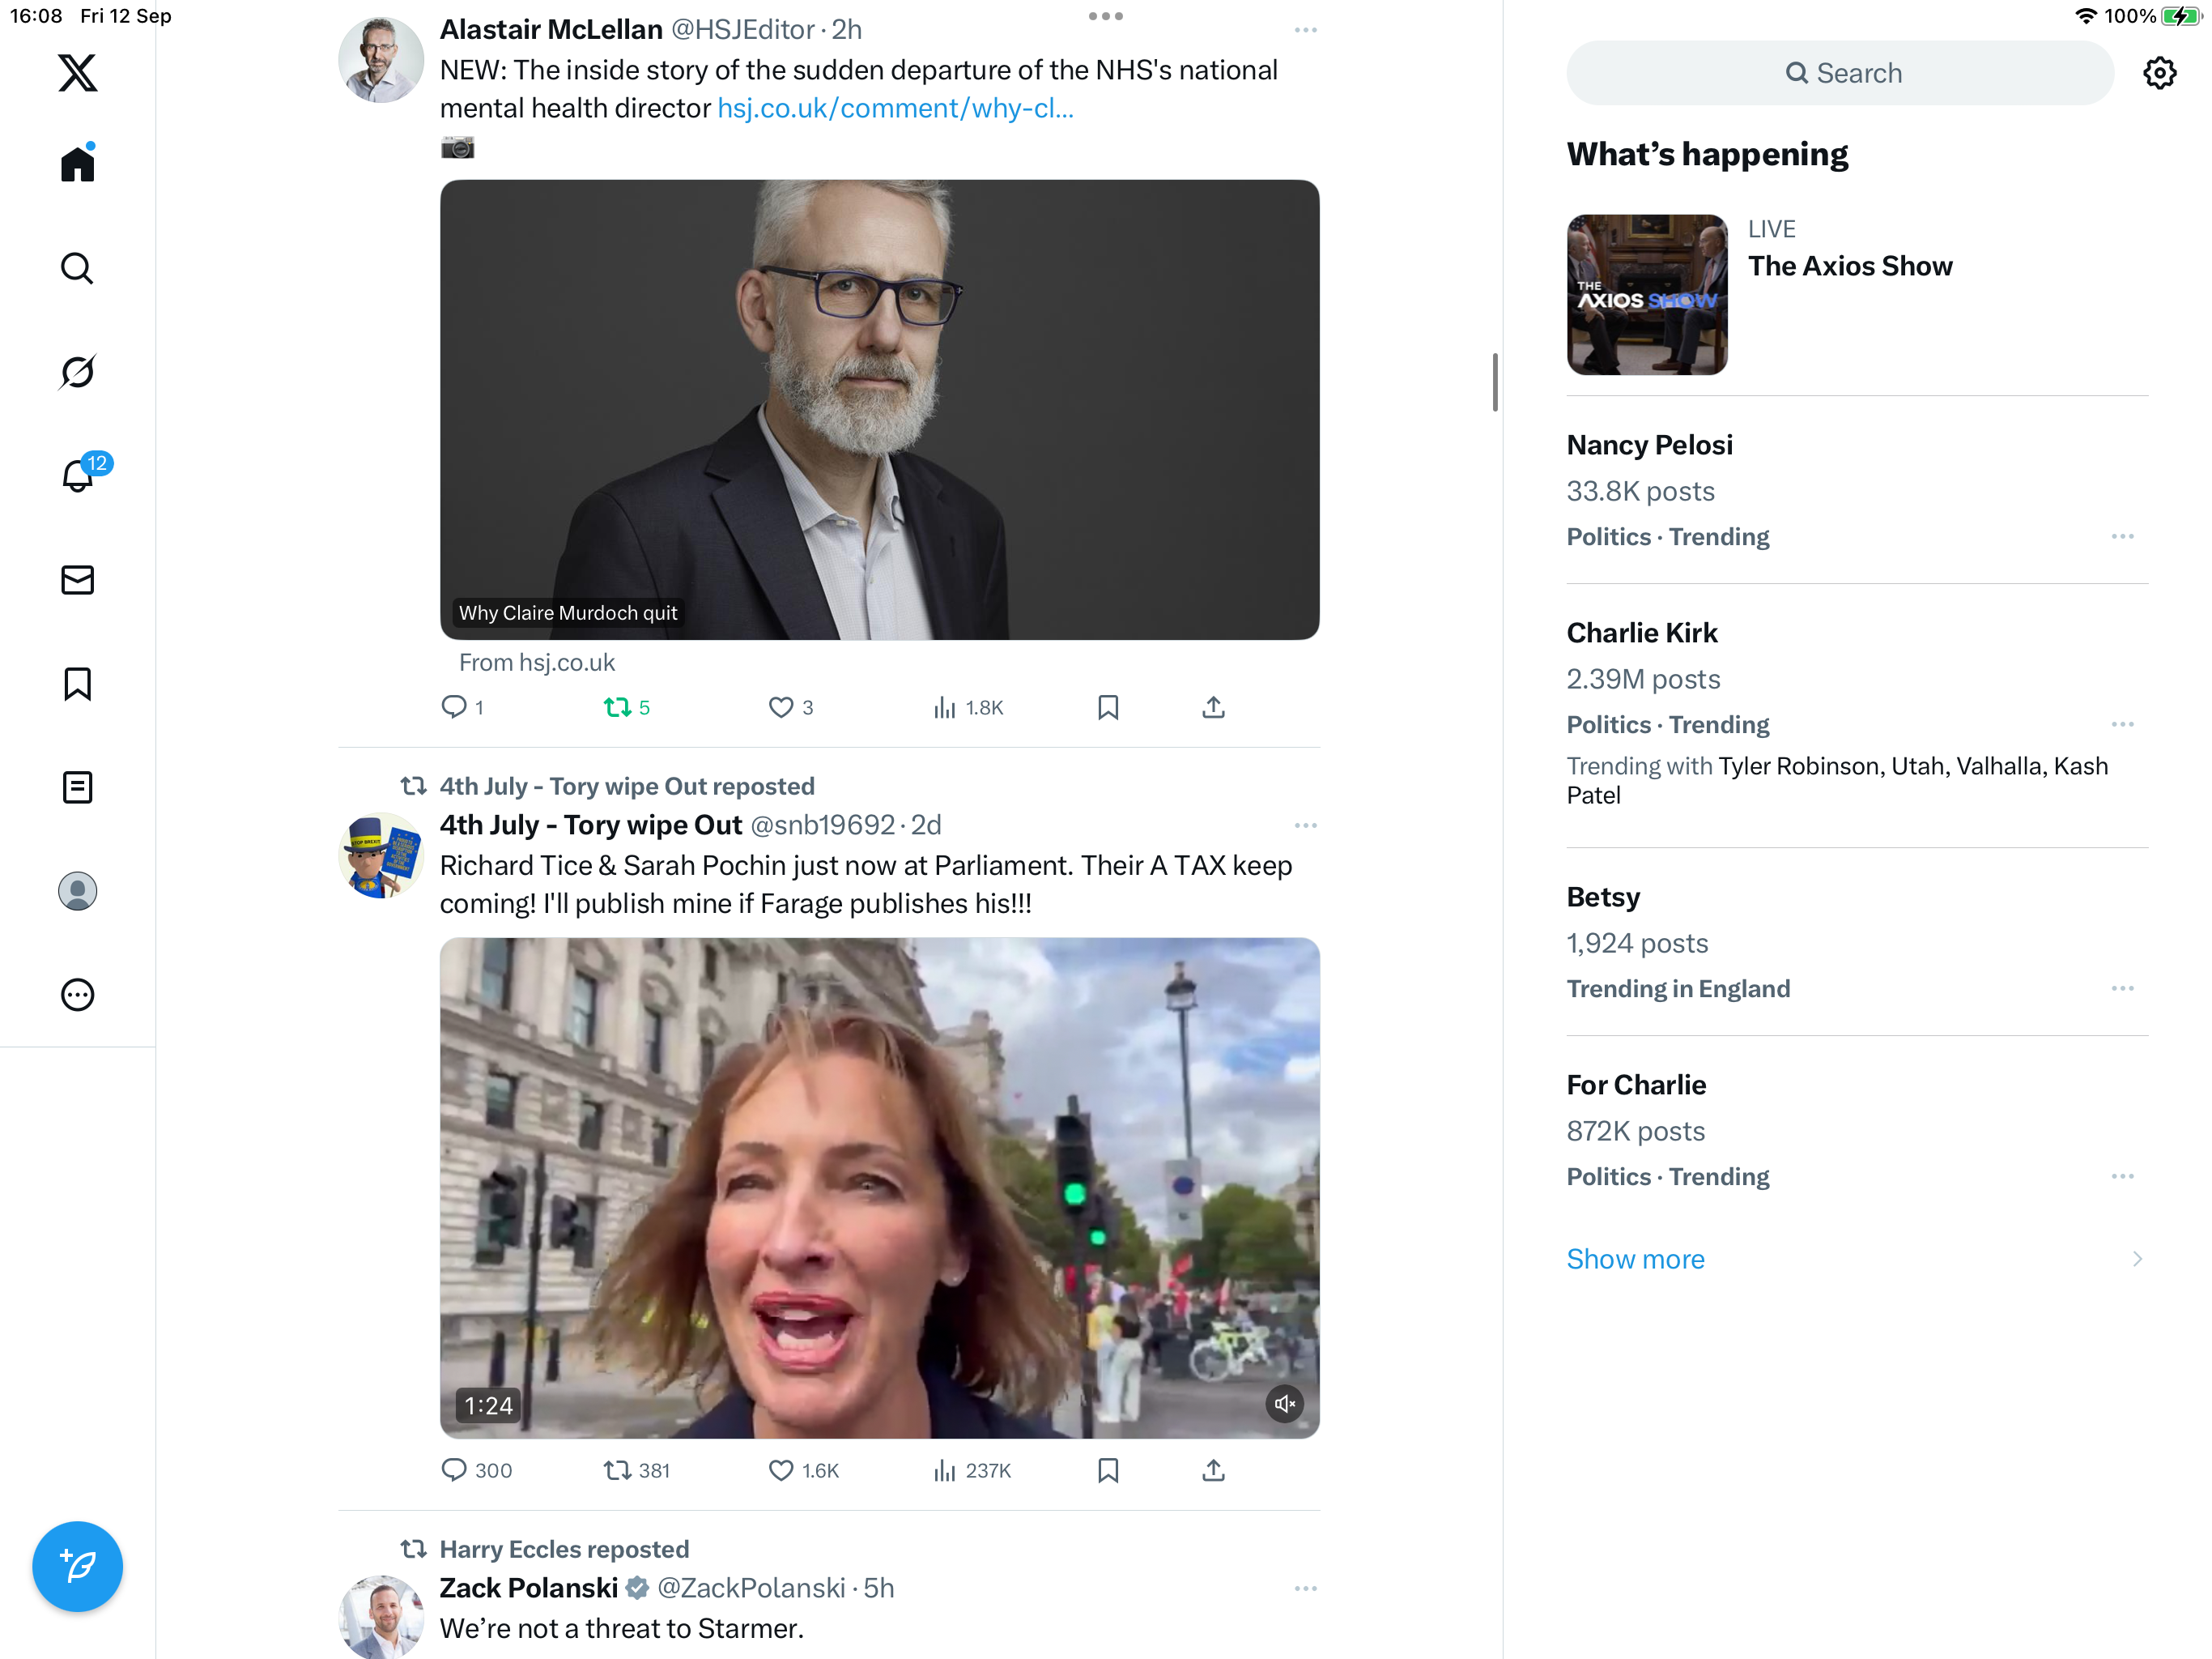Click the compose new post button

pyautogui.click(x=77, y=1566)
